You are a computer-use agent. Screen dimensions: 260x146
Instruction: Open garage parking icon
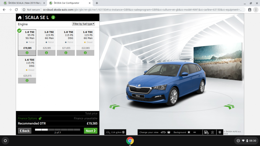(213, 132)
